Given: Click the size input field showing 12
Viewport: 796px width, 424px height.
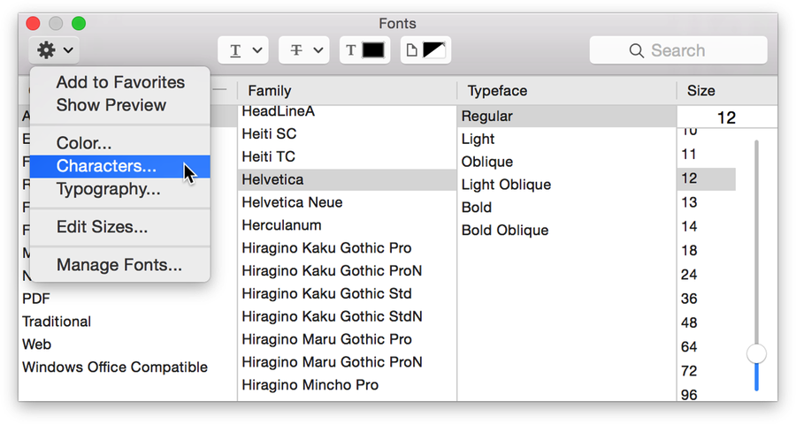Looking at the screenshot, I should (x=726, y=117).
